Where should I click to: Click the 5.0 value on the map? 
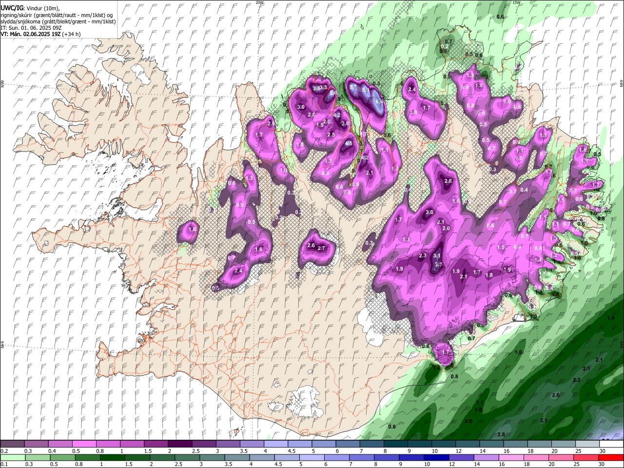pos(333,93)
